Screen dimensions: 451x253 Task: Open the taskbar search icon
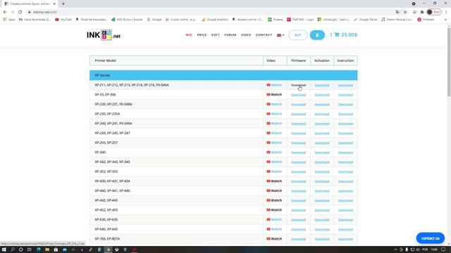coord(13,249)
